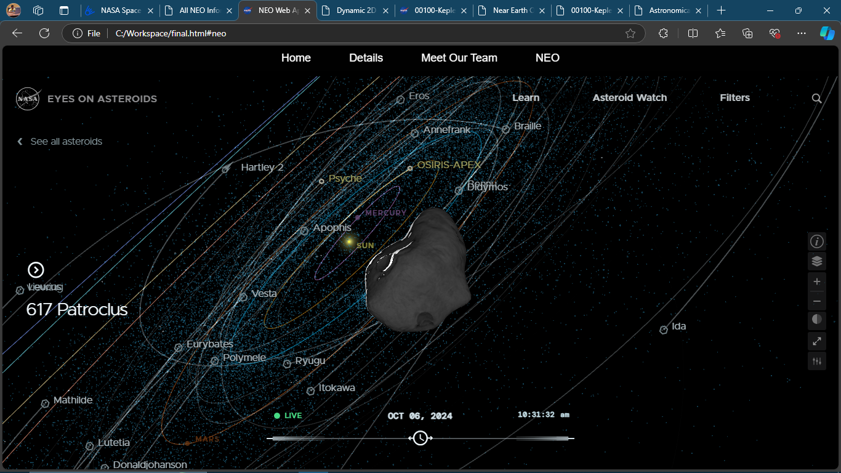This screenshot has height=473, width=841.
Task: Click the MERCURY planet label
Action: pyautogui.click(x=385, y=213)
